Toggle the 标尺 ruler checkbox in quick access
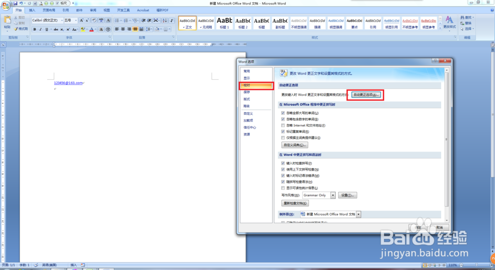 57,3
